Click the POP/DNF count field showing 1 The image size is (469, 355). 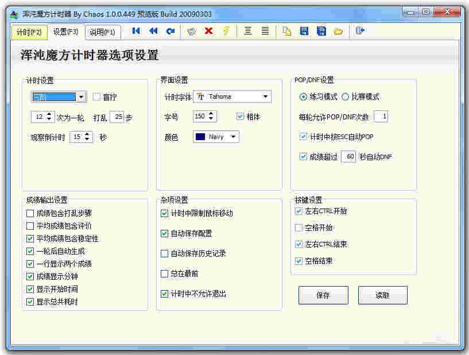tap(381, 117)
